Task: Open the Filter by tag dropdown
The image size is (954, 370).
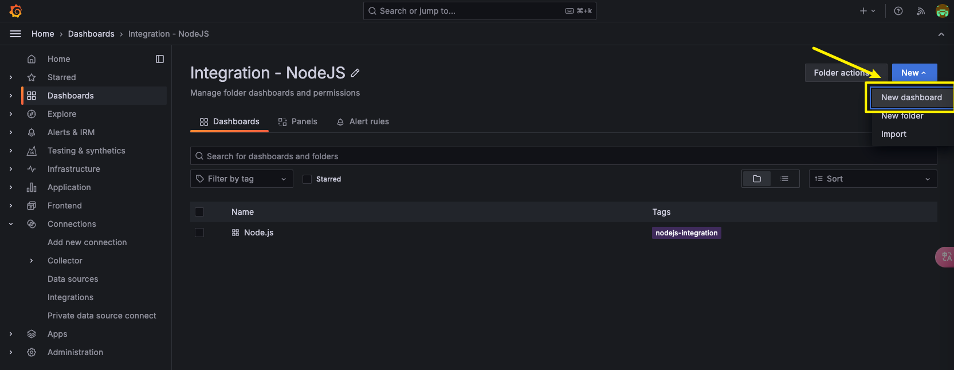Action: point(241,179)
